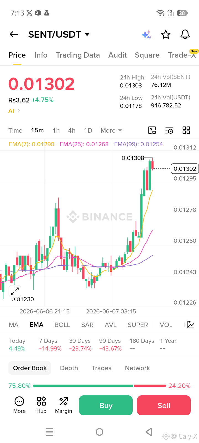Image resolution: width=199 pixels, height=443 pixels.
Task: Select the SAR indicator
Action: 87,325
